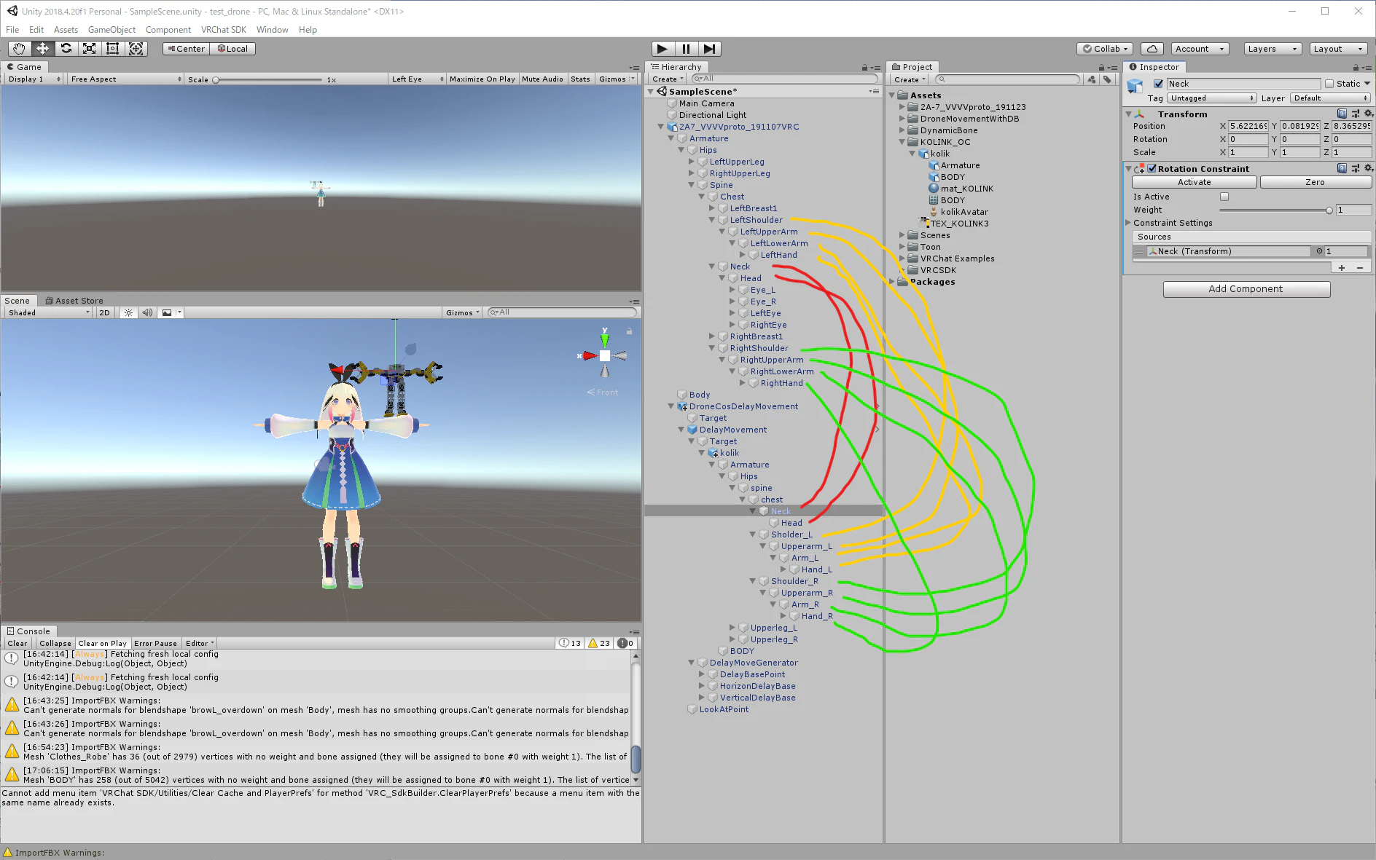Open scene effects image toggle
Viewport: 1376px width, 860px height.
[x=167, y=312]
